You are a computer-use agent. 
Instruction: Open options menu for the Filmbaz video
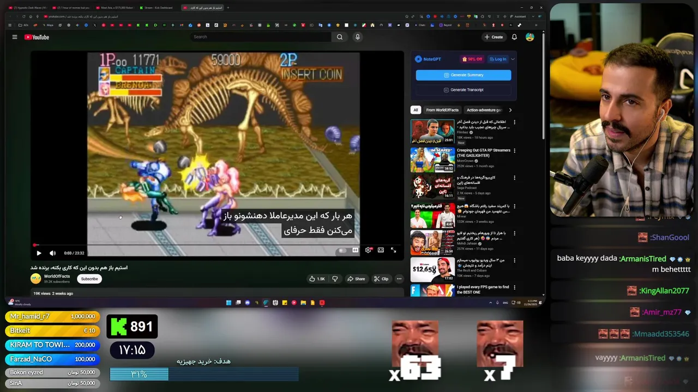[514, 122]
